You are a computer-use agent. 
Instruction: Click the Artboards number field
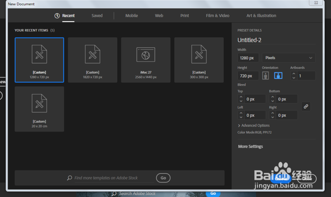(x=306, y=76)
